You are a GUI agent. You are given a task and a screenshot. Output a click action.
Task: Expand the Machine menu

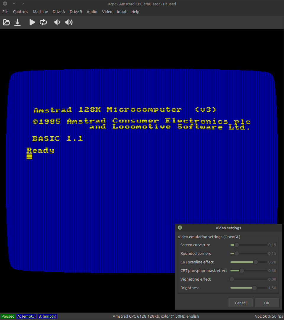40,12
